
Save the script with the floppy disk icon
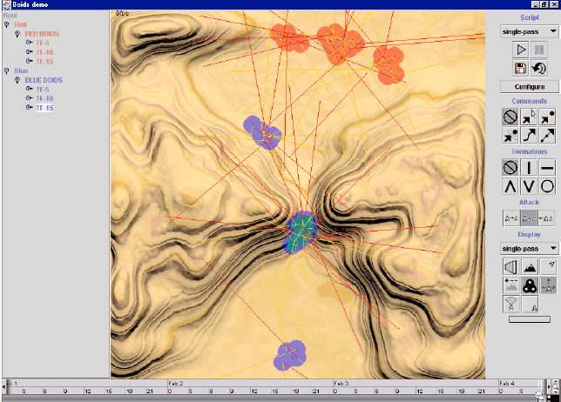[x=520, y=69]
